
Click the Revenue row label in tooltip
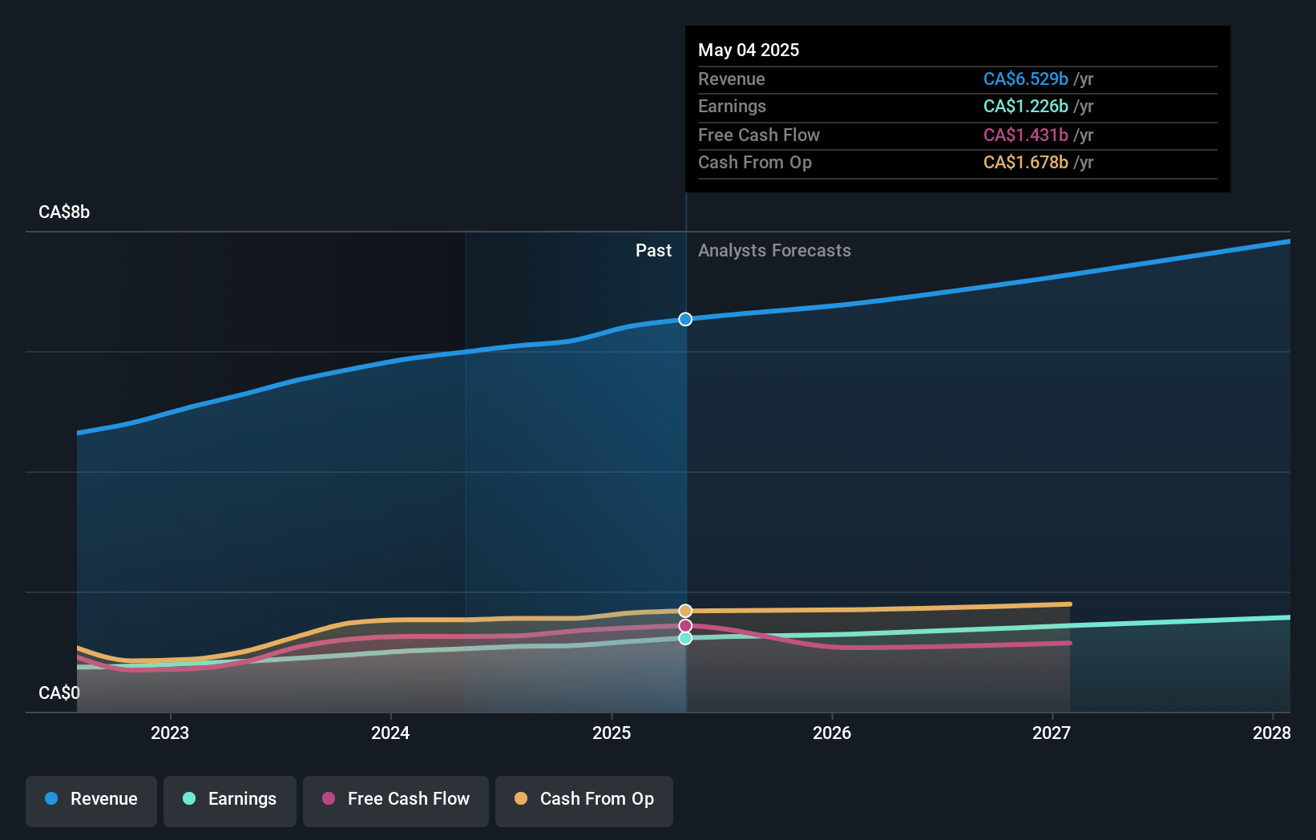pyautogui.click(x=732, y=79)
